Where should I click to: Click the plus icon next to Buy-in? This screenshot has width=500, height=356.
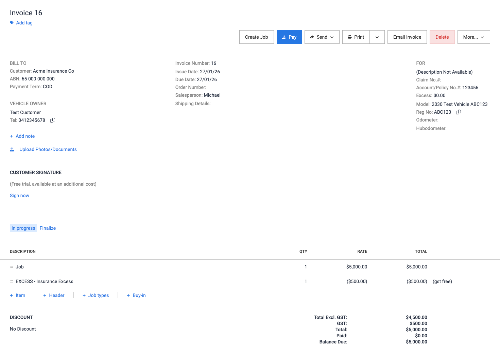pyautogui.click(x=128, y=296)
